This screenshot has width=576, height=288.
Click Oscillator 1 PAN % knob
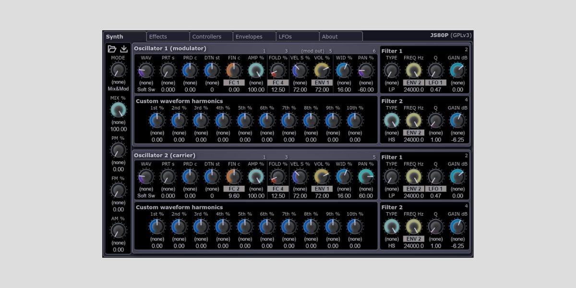click(x=366, y=71)
